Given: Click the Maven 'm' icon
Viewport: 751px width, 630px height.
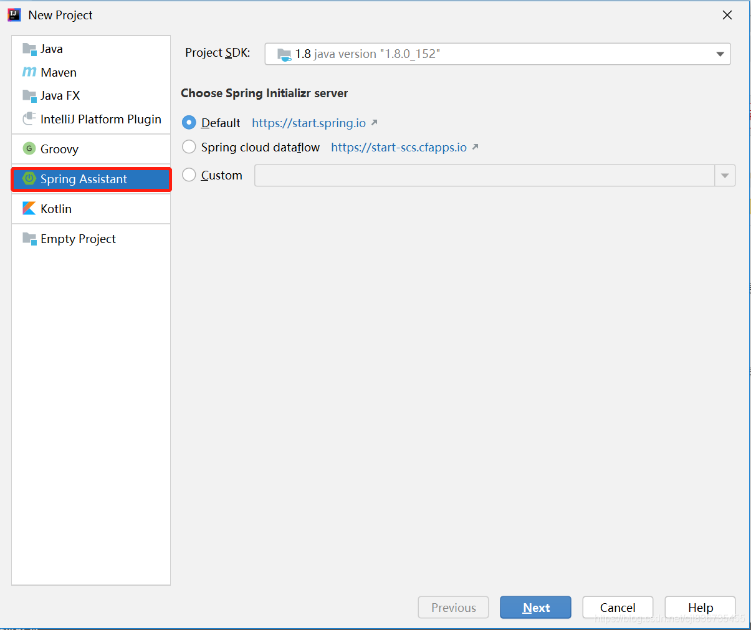Looking at the screenshot, I should pos(29,72).
